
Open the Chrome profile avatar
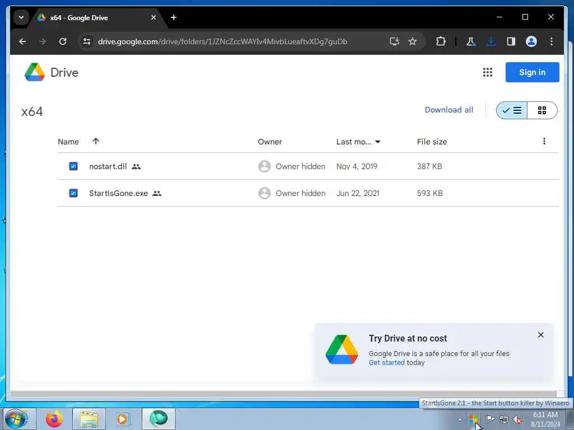pyautogui.click(x=531, y=41)
